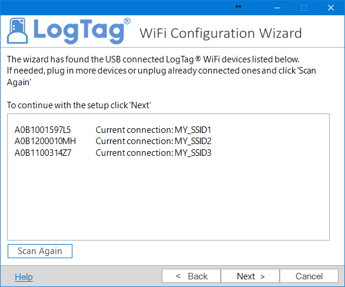
Task: Click the MY_SSID1 current connection text
Action: point(153,130)
